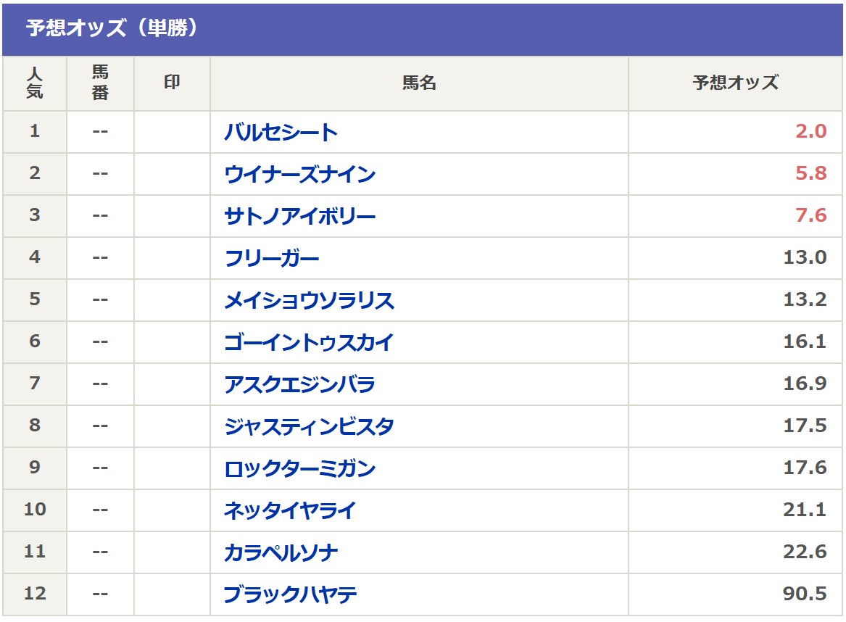Click the 予想オッズ column header
Screen dimensions: 846x622
pos(736,83)
